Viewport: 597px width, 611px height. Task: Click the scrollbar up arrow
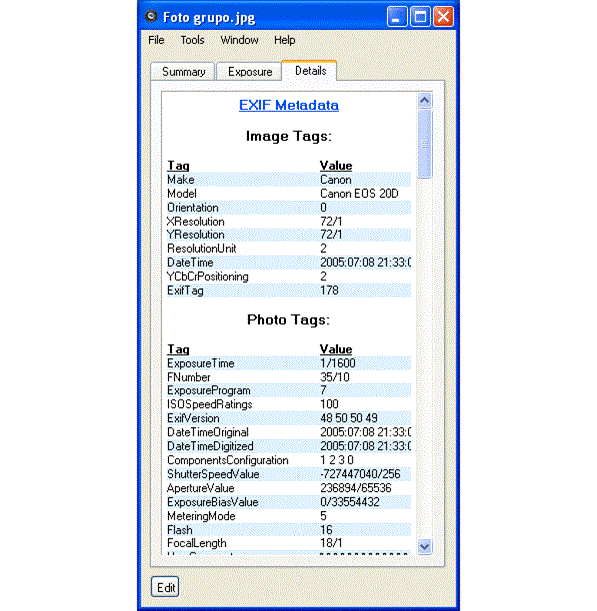[x=424, y=101]
